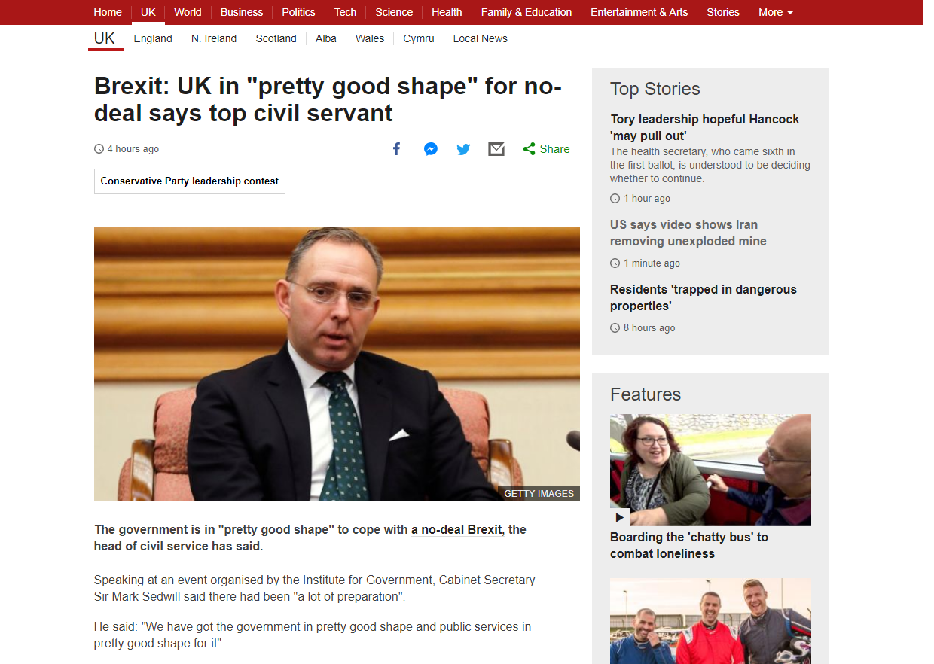The height and width of the screenshot is (664, 934).
Task: Share article via Messenger icon
Action: (x=430, y=149)
